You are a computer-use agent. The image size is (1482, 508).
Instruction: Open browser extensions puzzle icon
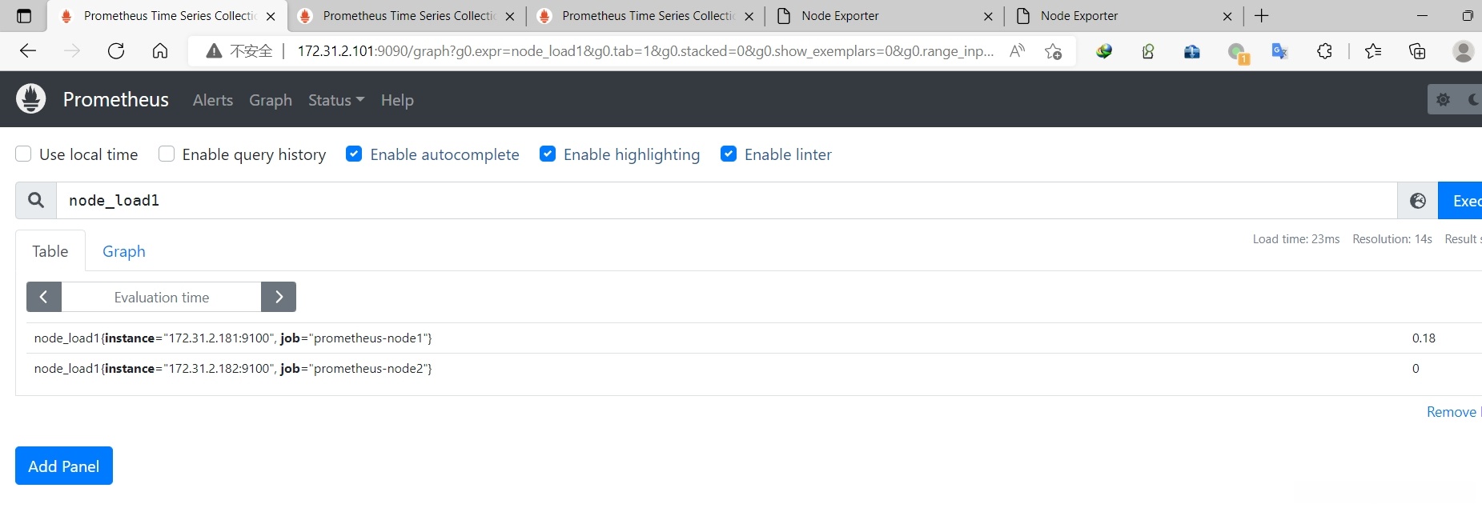coord(1324,51)
